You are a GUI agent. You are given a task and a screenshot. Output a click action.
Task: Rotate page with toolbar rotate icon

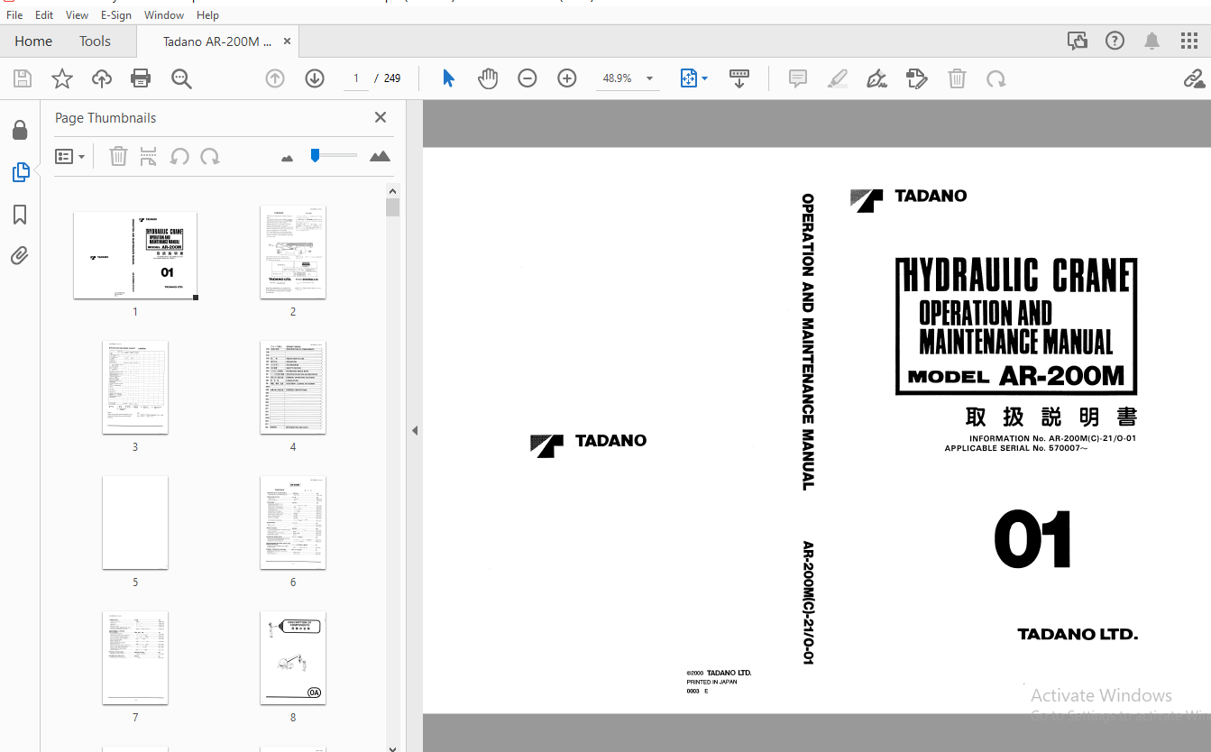click(996, 78)
